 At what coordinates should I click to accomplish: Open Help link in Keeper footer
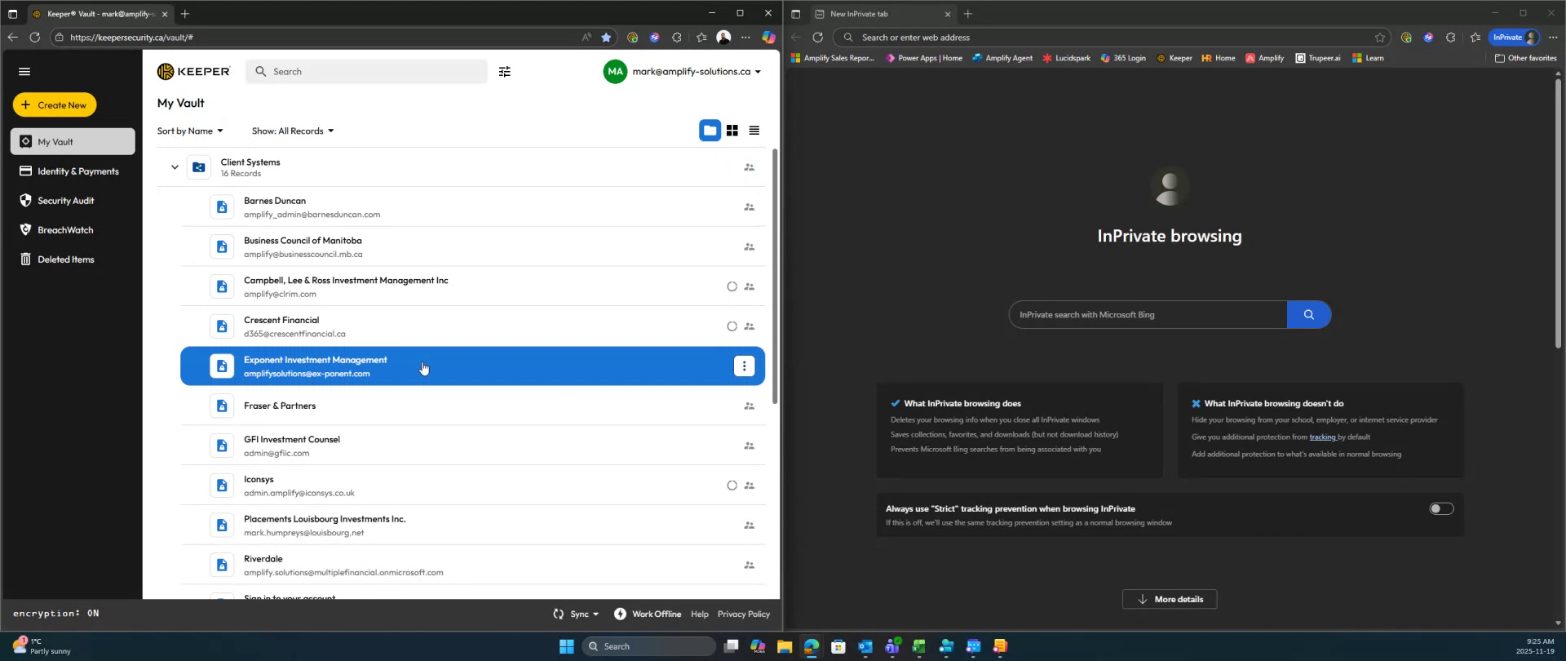pos(699,614)
